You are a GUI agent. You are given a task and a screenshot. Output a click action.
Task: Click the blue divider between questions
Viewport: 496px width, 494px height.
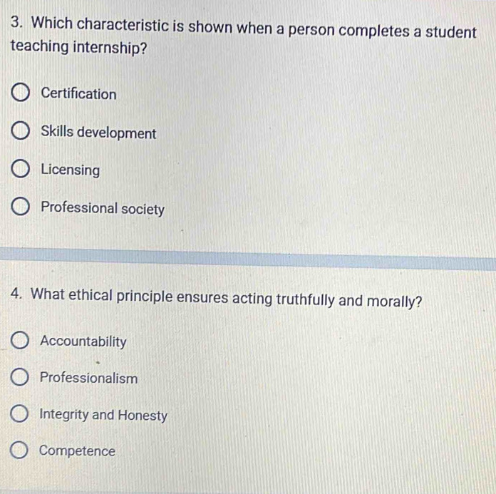point(248,259)
